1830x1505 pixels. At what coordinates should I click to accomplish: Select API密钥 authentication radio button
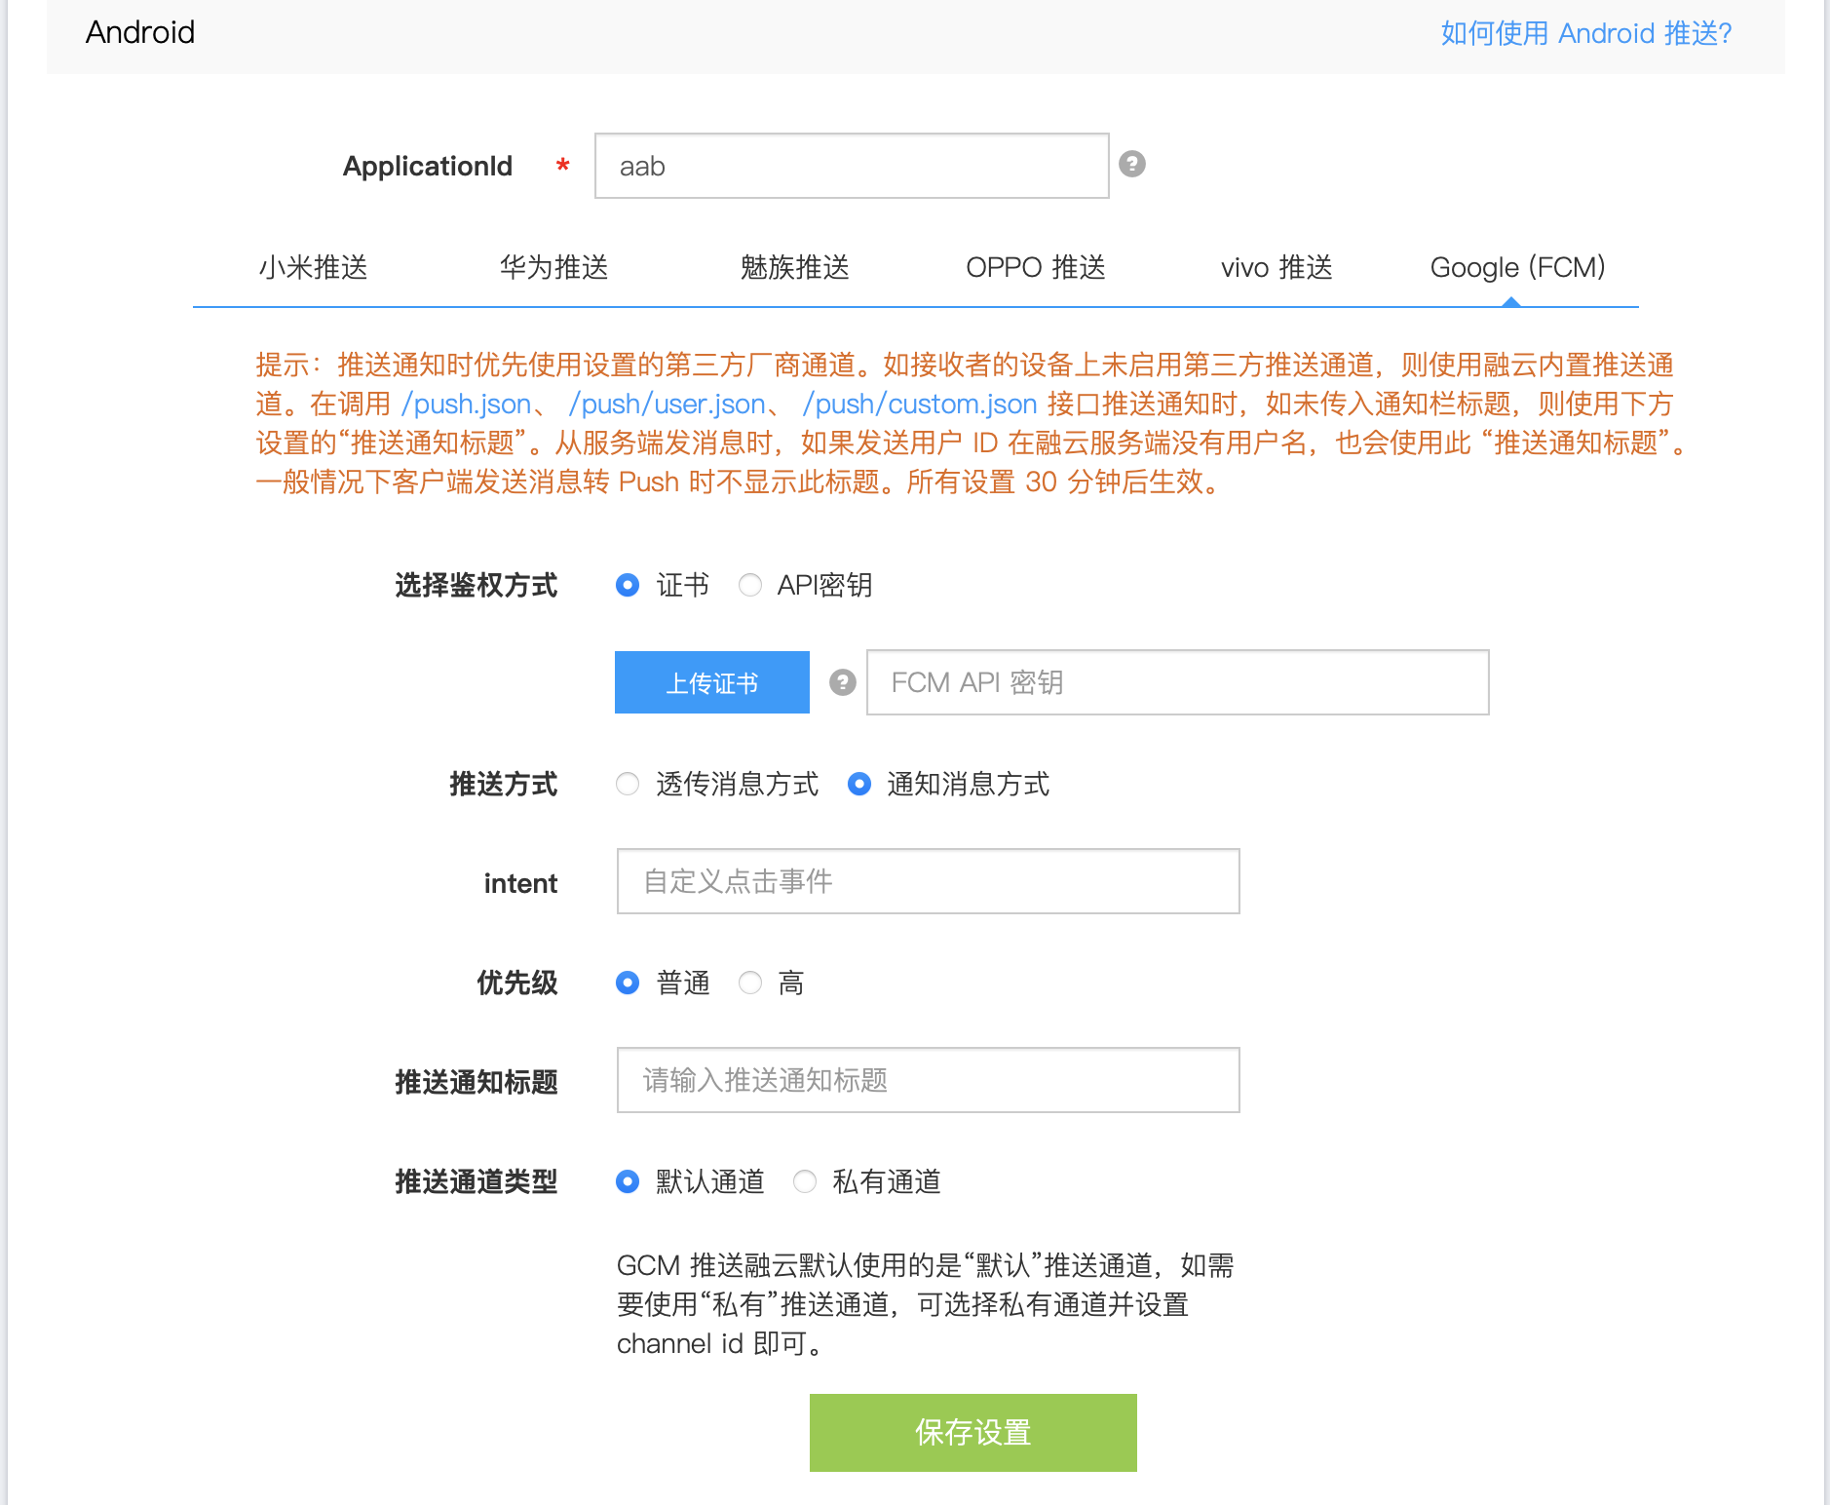[749, 585]
